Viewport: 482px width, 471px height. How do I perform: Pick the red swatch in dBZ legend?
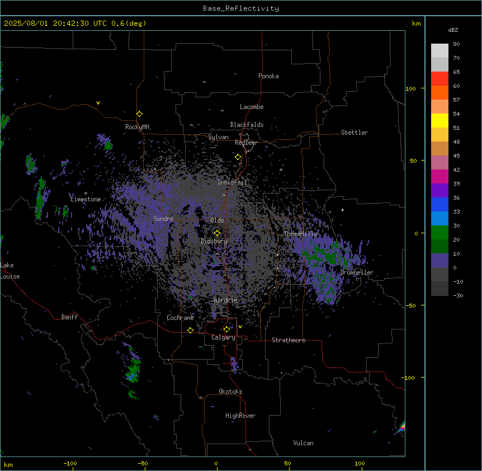click(x=440, y=79)
